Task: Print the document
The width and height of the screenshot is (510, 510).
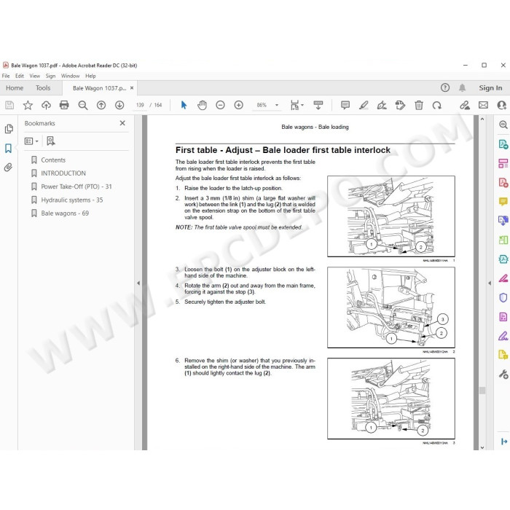Action: pos(64,105)
